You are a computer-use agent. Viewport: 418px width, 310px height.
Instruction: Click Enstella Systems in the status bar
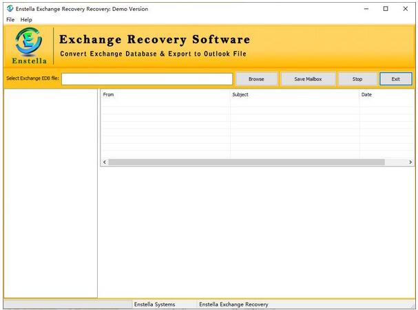tap(155, 304)
